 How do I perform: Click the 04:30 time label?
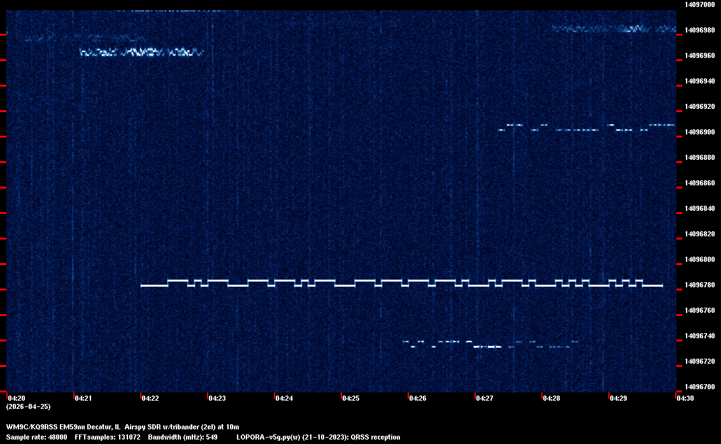pyautogui.click(x=685, y=398)
